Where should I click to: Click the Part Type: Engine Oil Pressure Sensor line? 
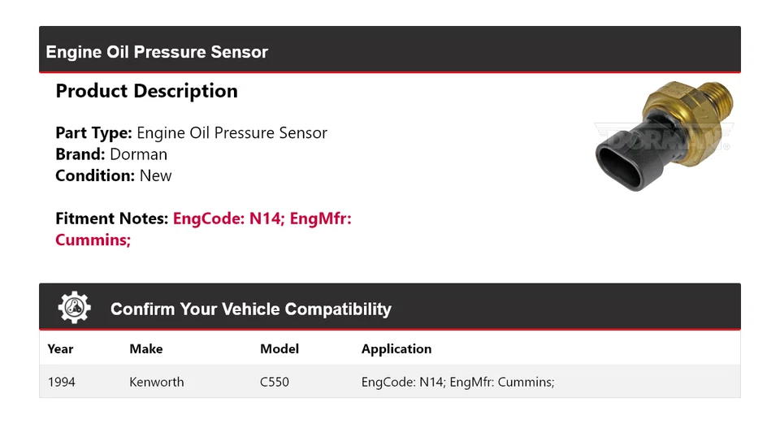(x=191, y=132)
